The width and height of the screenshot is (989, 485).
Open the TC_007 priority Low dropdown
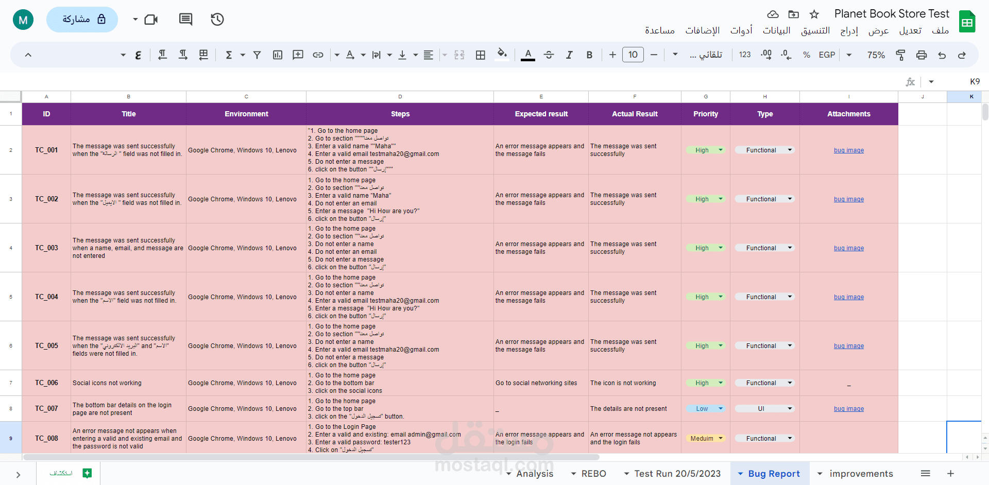(705, 409)
